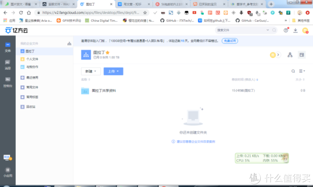Sort list by 修改时间 column header
The image size is (313, 187).
coord(245,79)
